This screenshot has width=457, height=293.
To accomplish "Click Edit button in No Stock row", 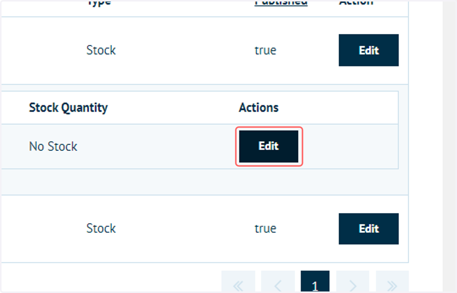I will pyautogui.click(x=269, y=146).
